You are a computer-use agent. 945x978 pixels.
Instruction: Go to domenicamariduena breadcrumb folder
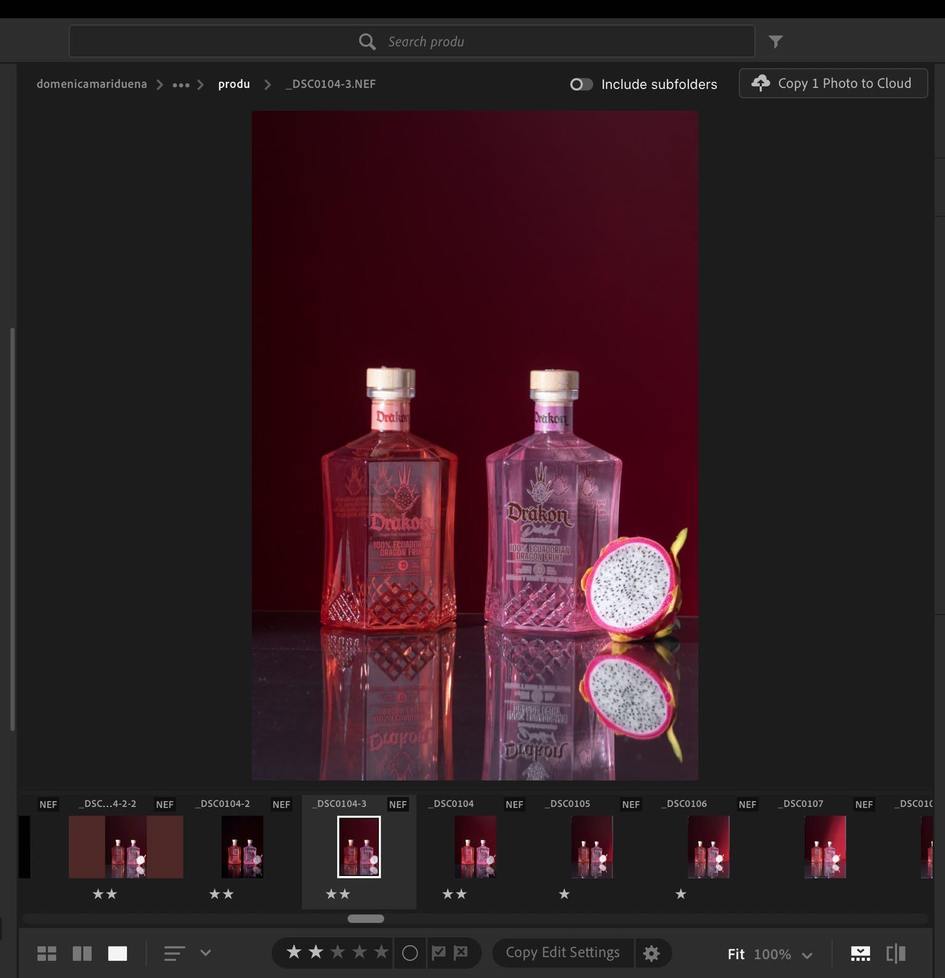coord(92,84)
